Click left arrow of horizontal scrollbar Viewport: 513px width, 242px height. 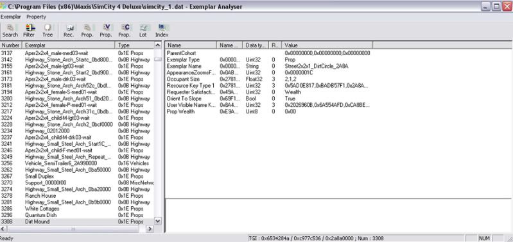pyautogui.click(x=3, y=229)
